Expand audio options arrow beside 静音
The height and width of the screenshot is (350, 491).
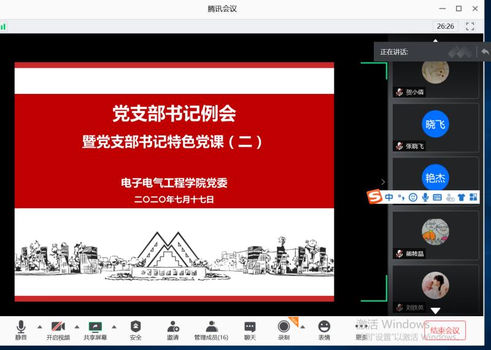coord(40,327)
